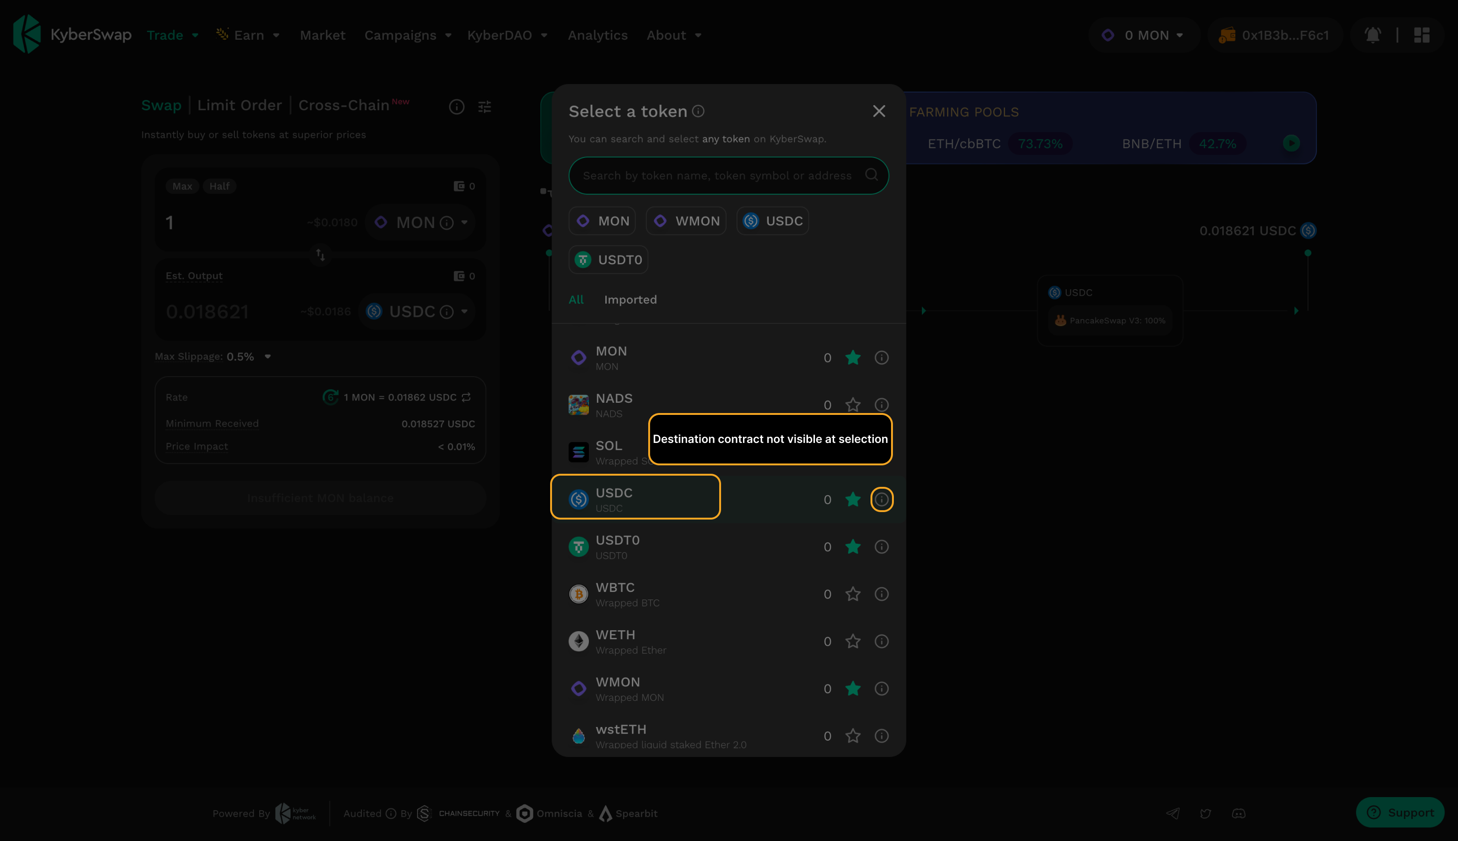Open info icon for USDC token row
The height and width of the screenshot is (841, 1458).
tap(881, 499)
